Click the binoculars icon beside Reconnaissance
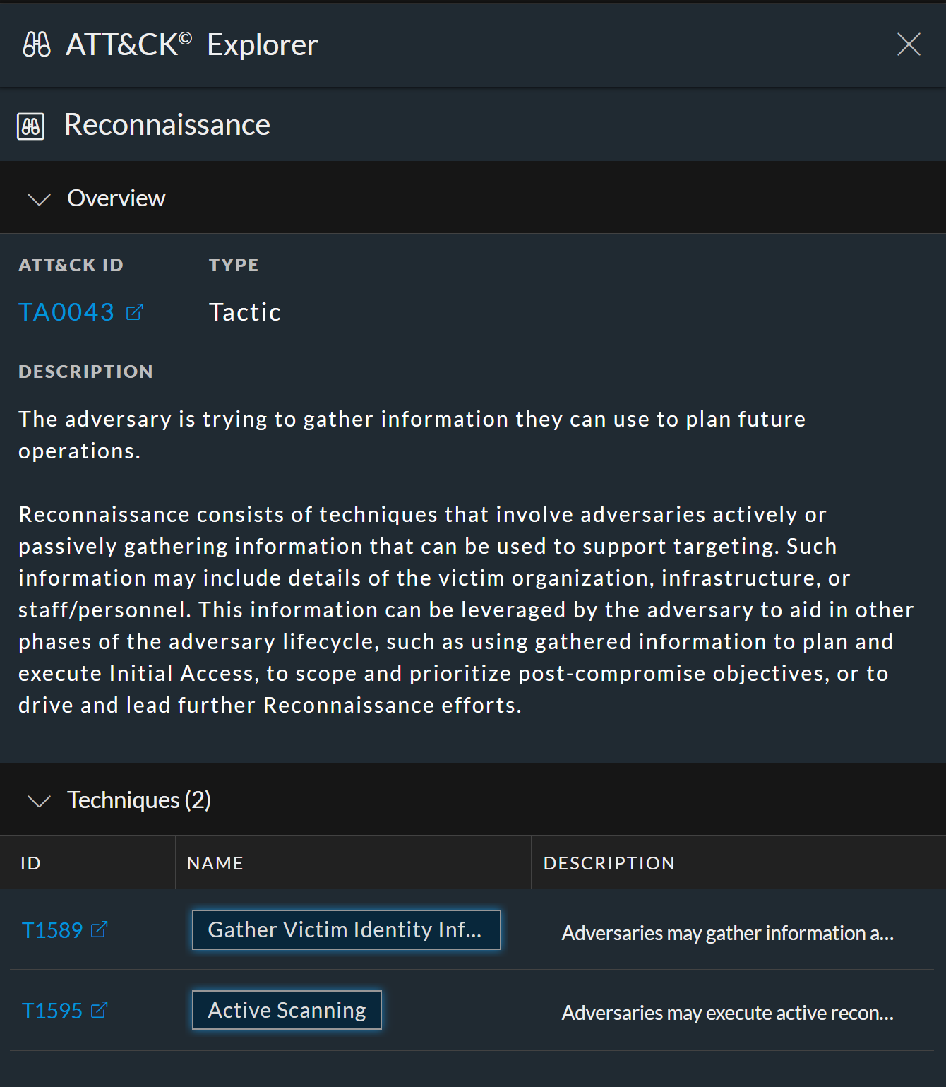 click(x=32, y=124)
